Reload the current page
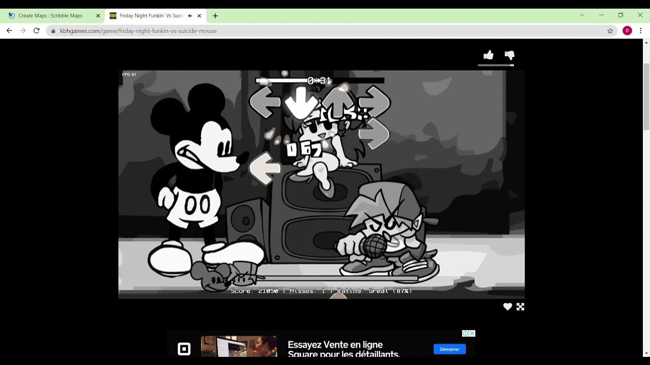The width and height of the screenshot is (650, 365). pos(37,31)
